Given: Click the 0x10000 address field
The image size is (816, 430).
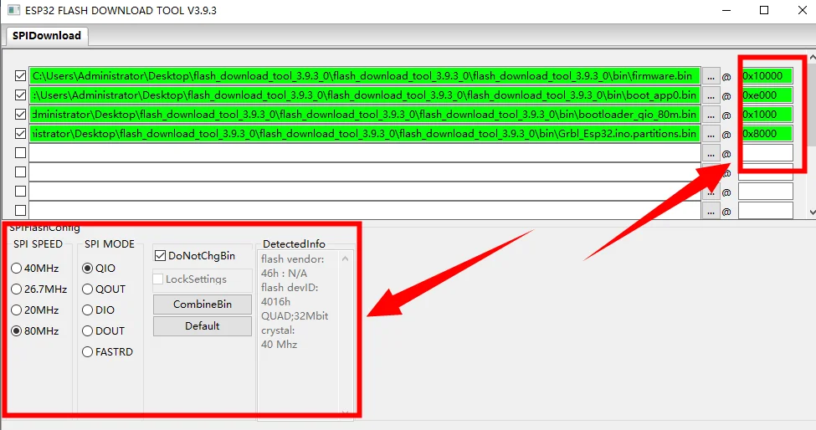Looking at the screenshot, I should pos(766,76).
